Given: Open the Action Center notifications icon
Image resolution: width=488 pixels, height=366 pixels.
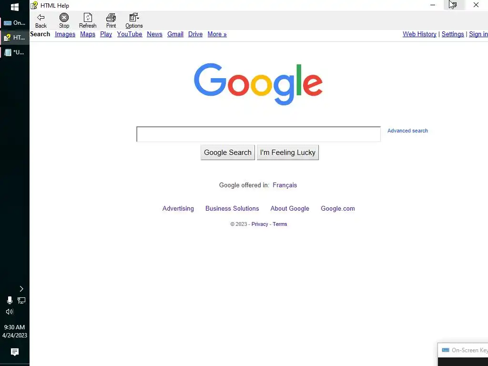Looking at the screenshot, I should [15, 352].
